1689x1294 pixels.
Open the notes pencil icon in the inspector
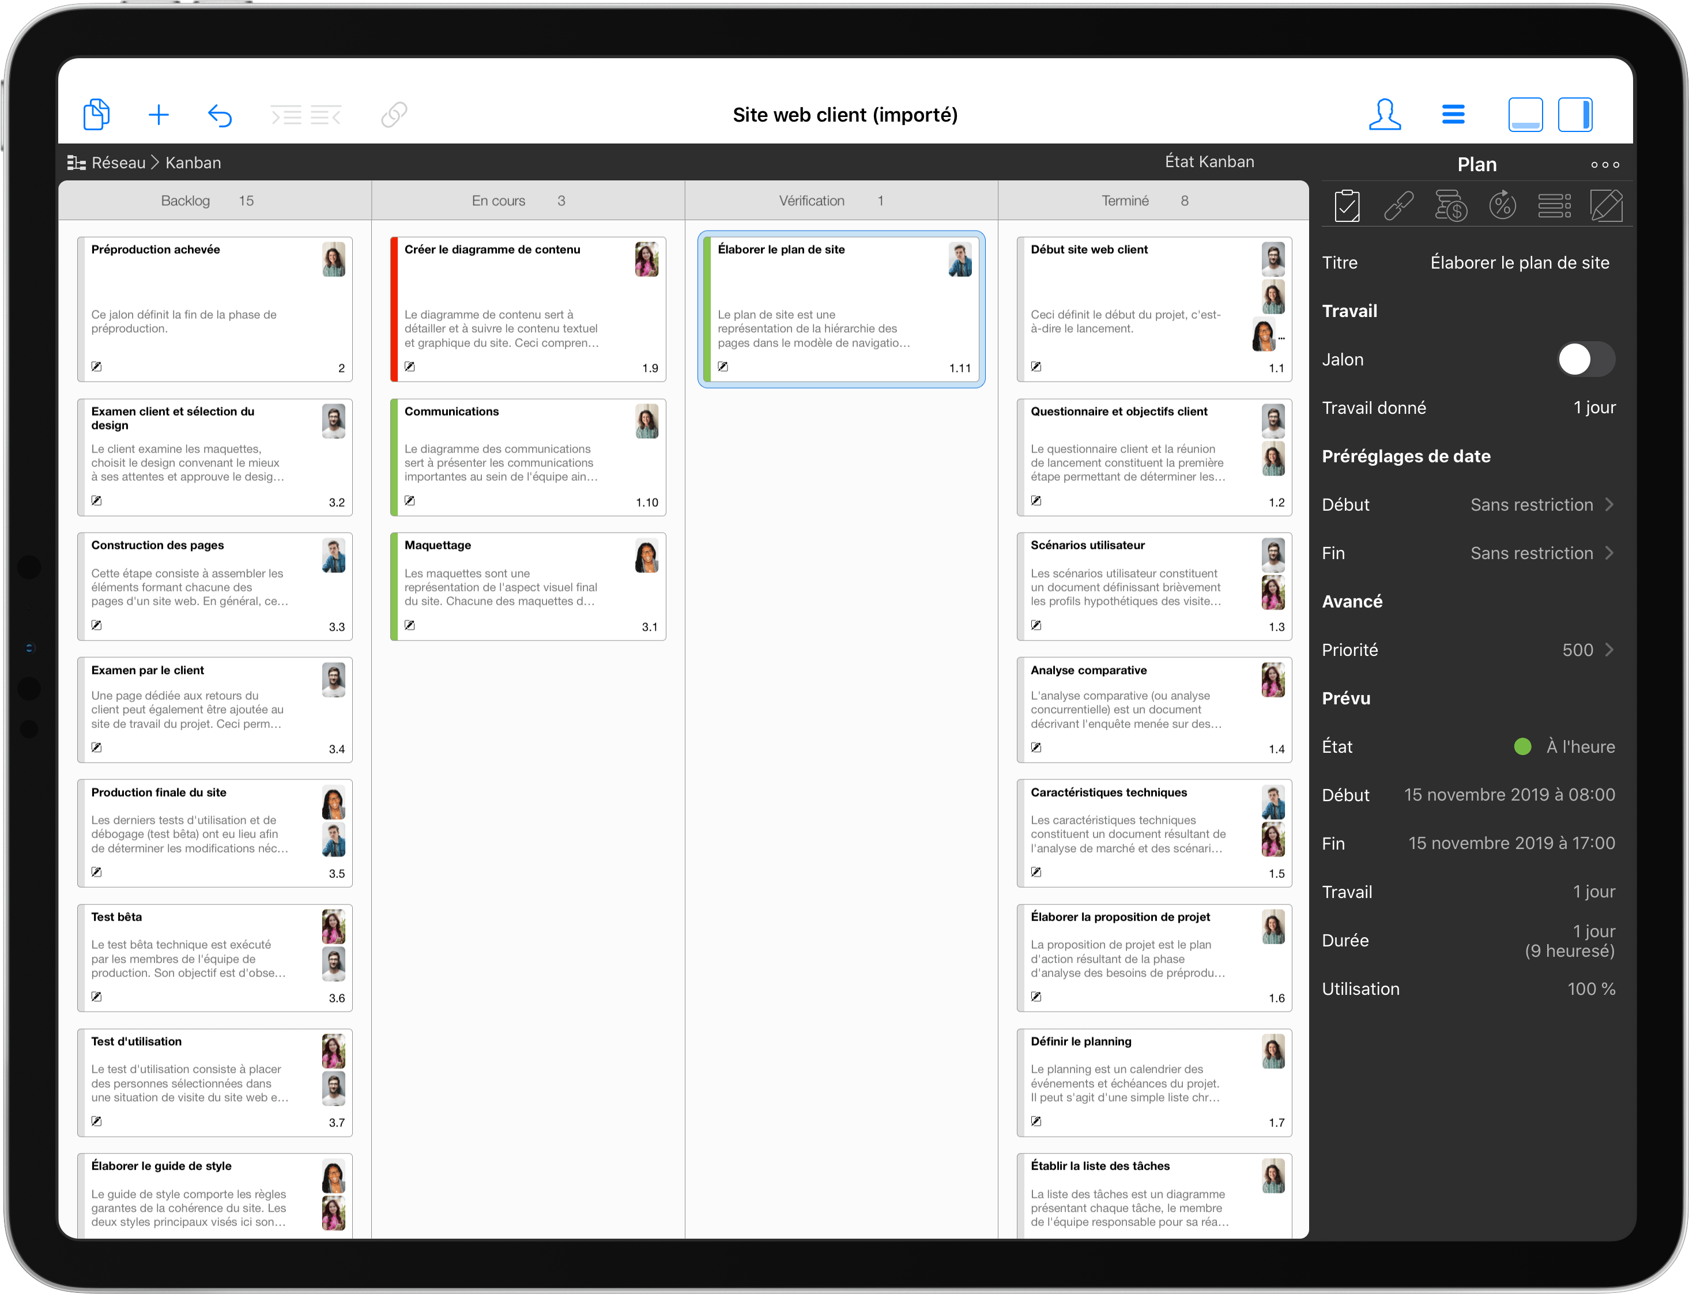coord(1607,205)
